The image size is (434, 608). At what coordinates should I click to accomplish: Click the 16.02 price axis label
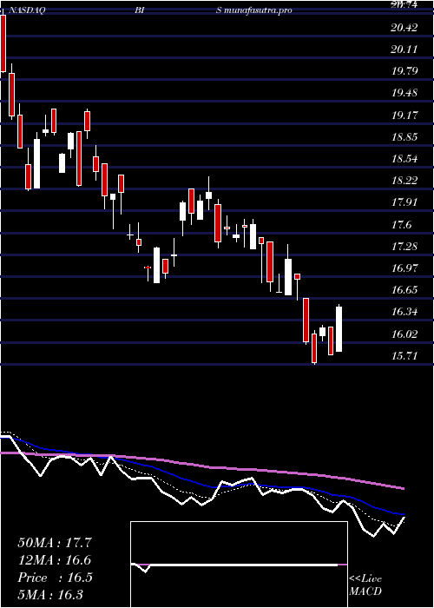coord(404,334)
